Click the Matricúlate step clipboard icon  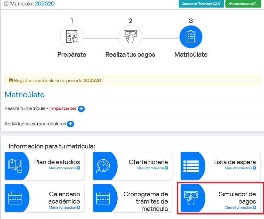point(191,37)
